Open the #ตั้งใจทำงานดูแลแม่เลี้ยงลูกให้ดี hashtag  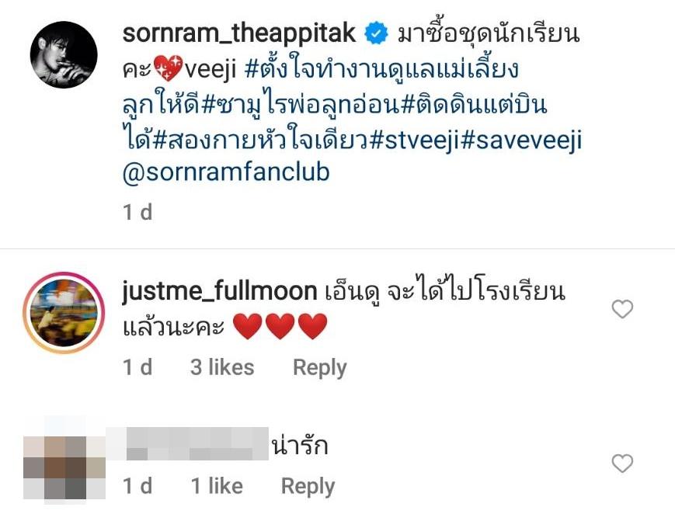381,70
